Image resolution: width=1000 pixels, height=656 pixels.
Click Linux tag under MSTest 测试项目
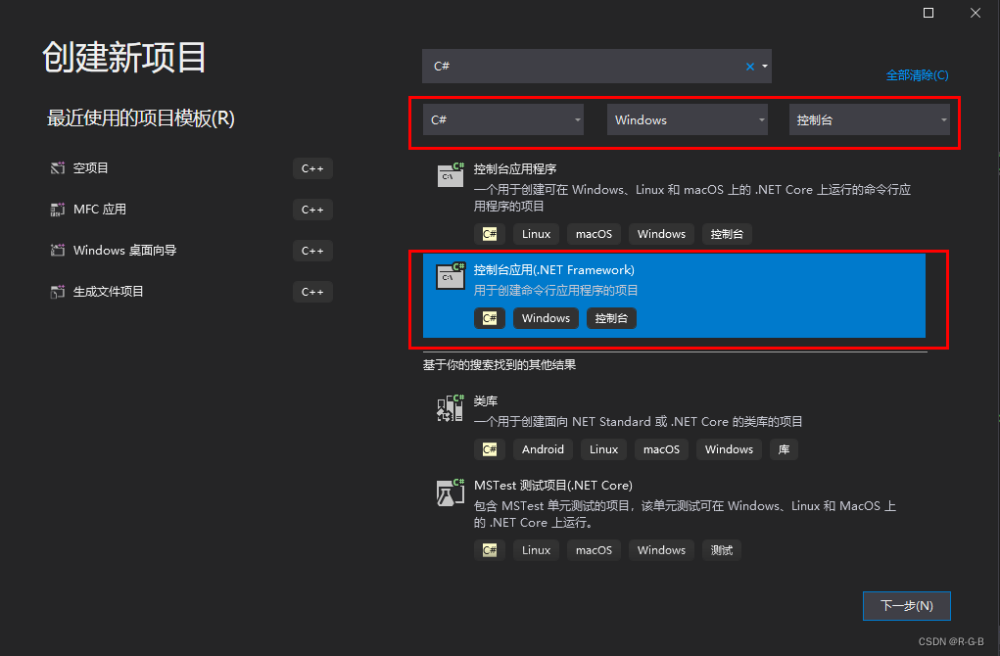tap(536, 550)
